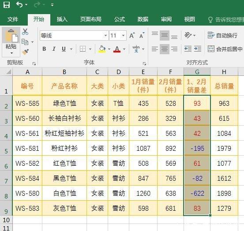Click cell 灰色T恤
Image resolution: width=244 pixels, height=231 pixels.
click(64, 209)
